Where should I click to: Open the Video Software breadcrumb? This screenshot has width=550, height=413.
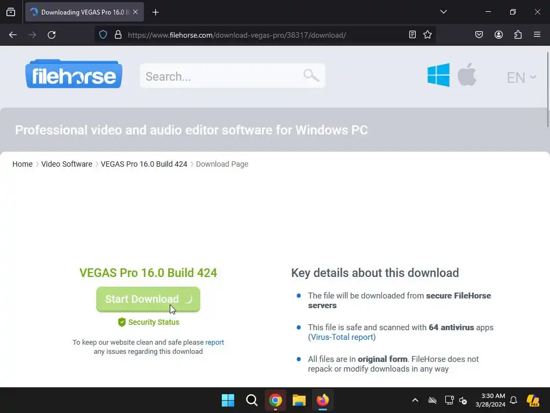pos(67,164)
